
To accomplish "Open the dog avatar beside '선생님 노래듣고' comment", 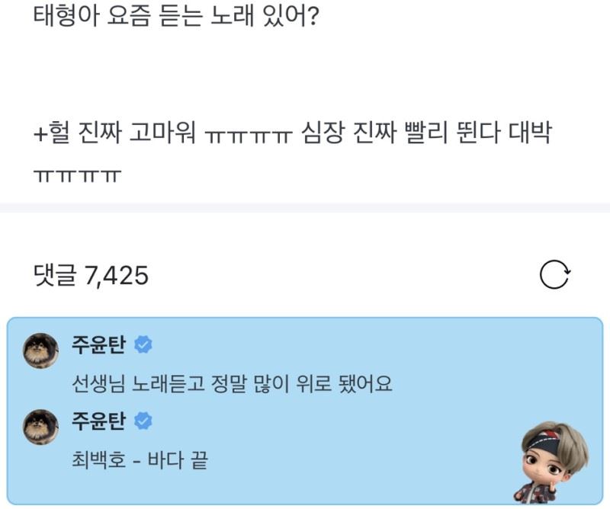I will click(x=41, y=351).
